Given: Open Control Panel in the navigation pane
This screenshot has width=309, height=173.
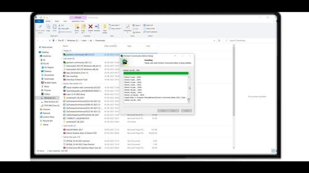Looking at the screenshot, I should click(47, 117).
